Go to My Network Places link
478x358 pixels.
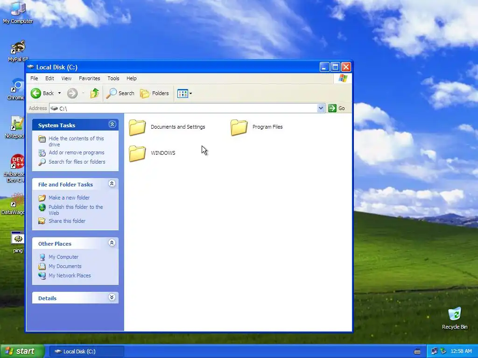pyautogui.click(x=70, y=275)
